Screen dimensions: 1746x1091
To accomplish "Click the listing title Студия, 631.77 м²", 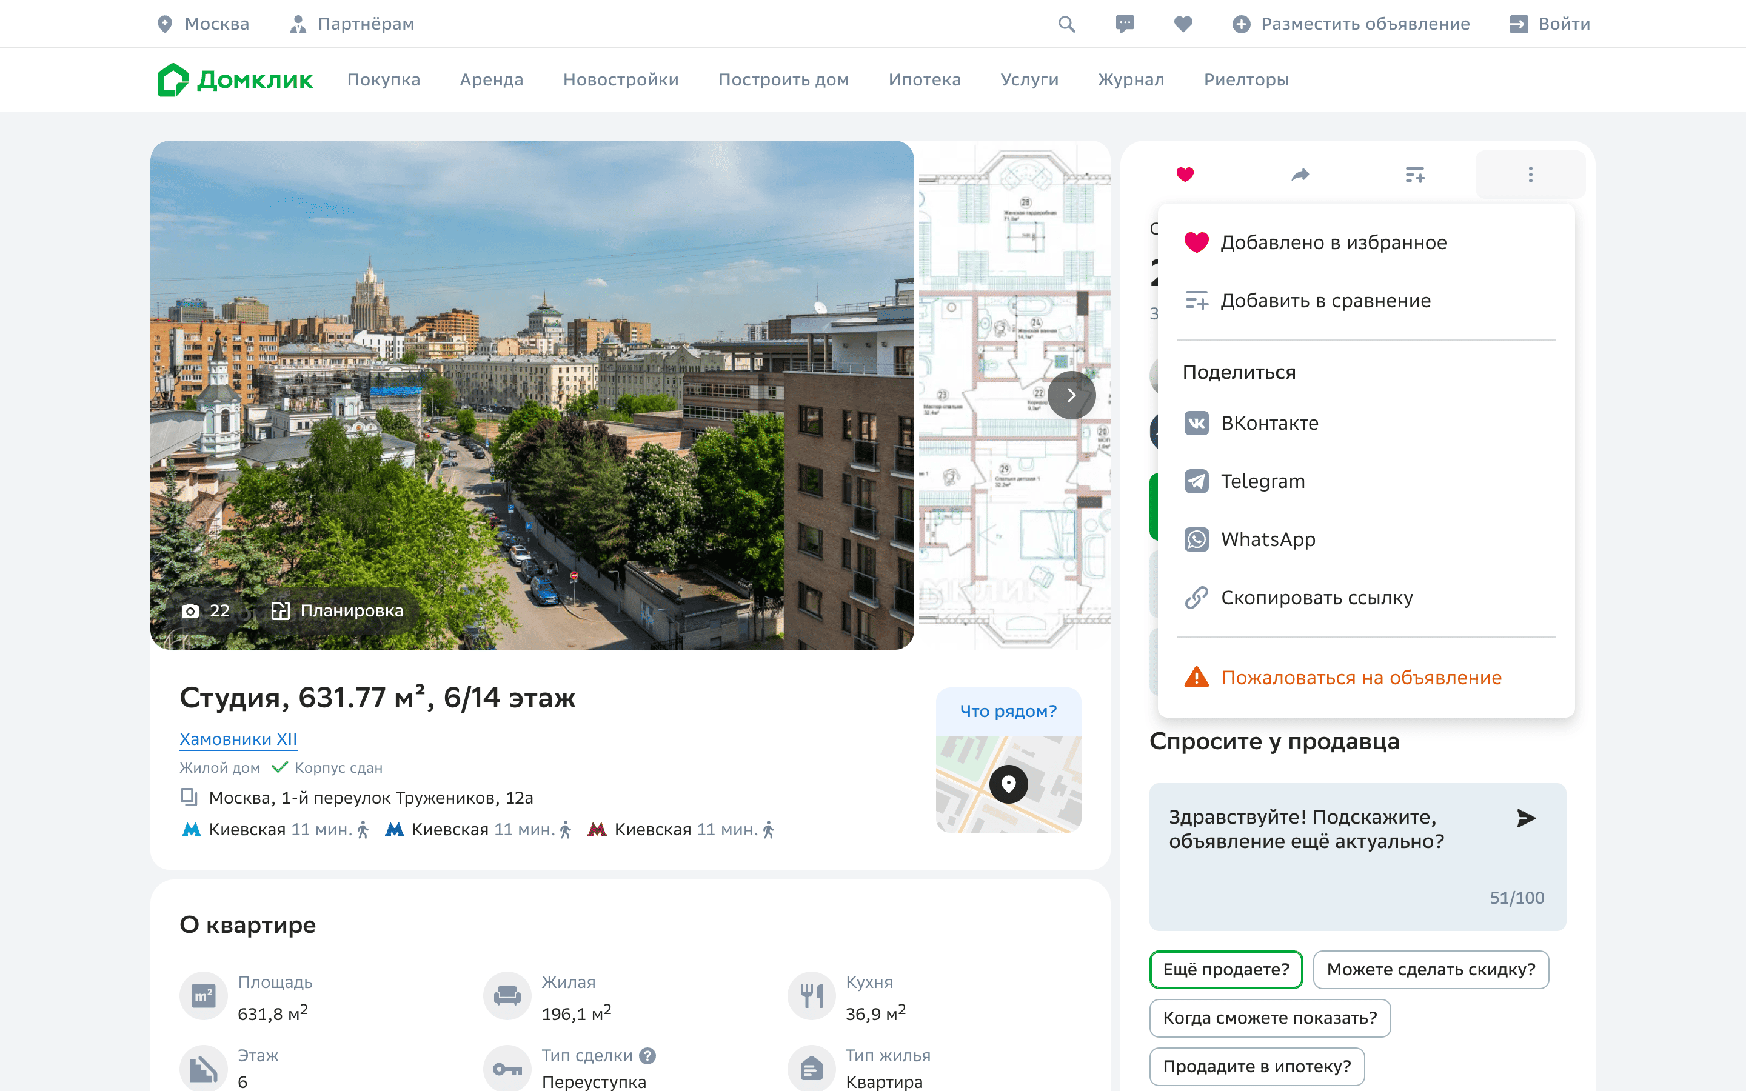I will [x=377, y=698].
